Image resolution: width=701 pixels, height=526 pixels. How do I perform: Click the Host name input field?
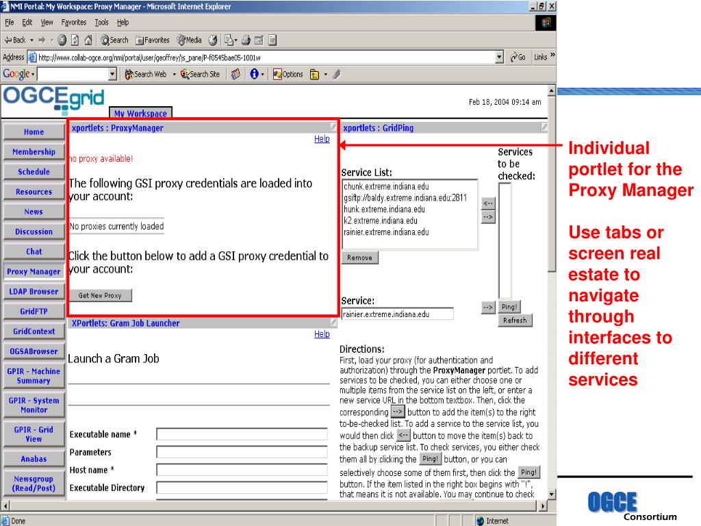242,470
